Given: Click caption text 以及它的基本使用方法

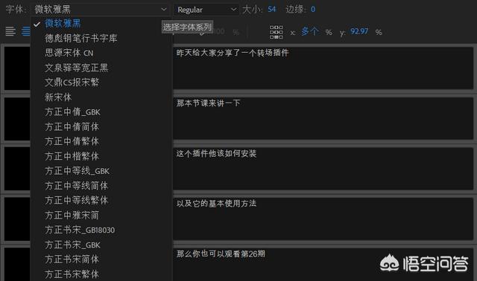Looking at the screenshot, I should point(216,203).
